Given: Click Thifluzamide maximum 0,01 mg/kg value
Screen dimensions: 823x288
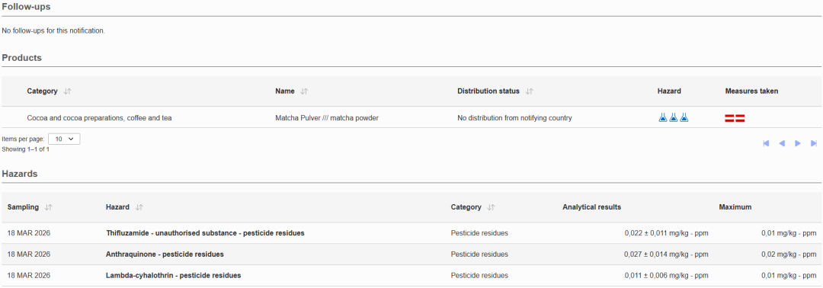Looking at the screenshot, I should (x=789, y=233).
